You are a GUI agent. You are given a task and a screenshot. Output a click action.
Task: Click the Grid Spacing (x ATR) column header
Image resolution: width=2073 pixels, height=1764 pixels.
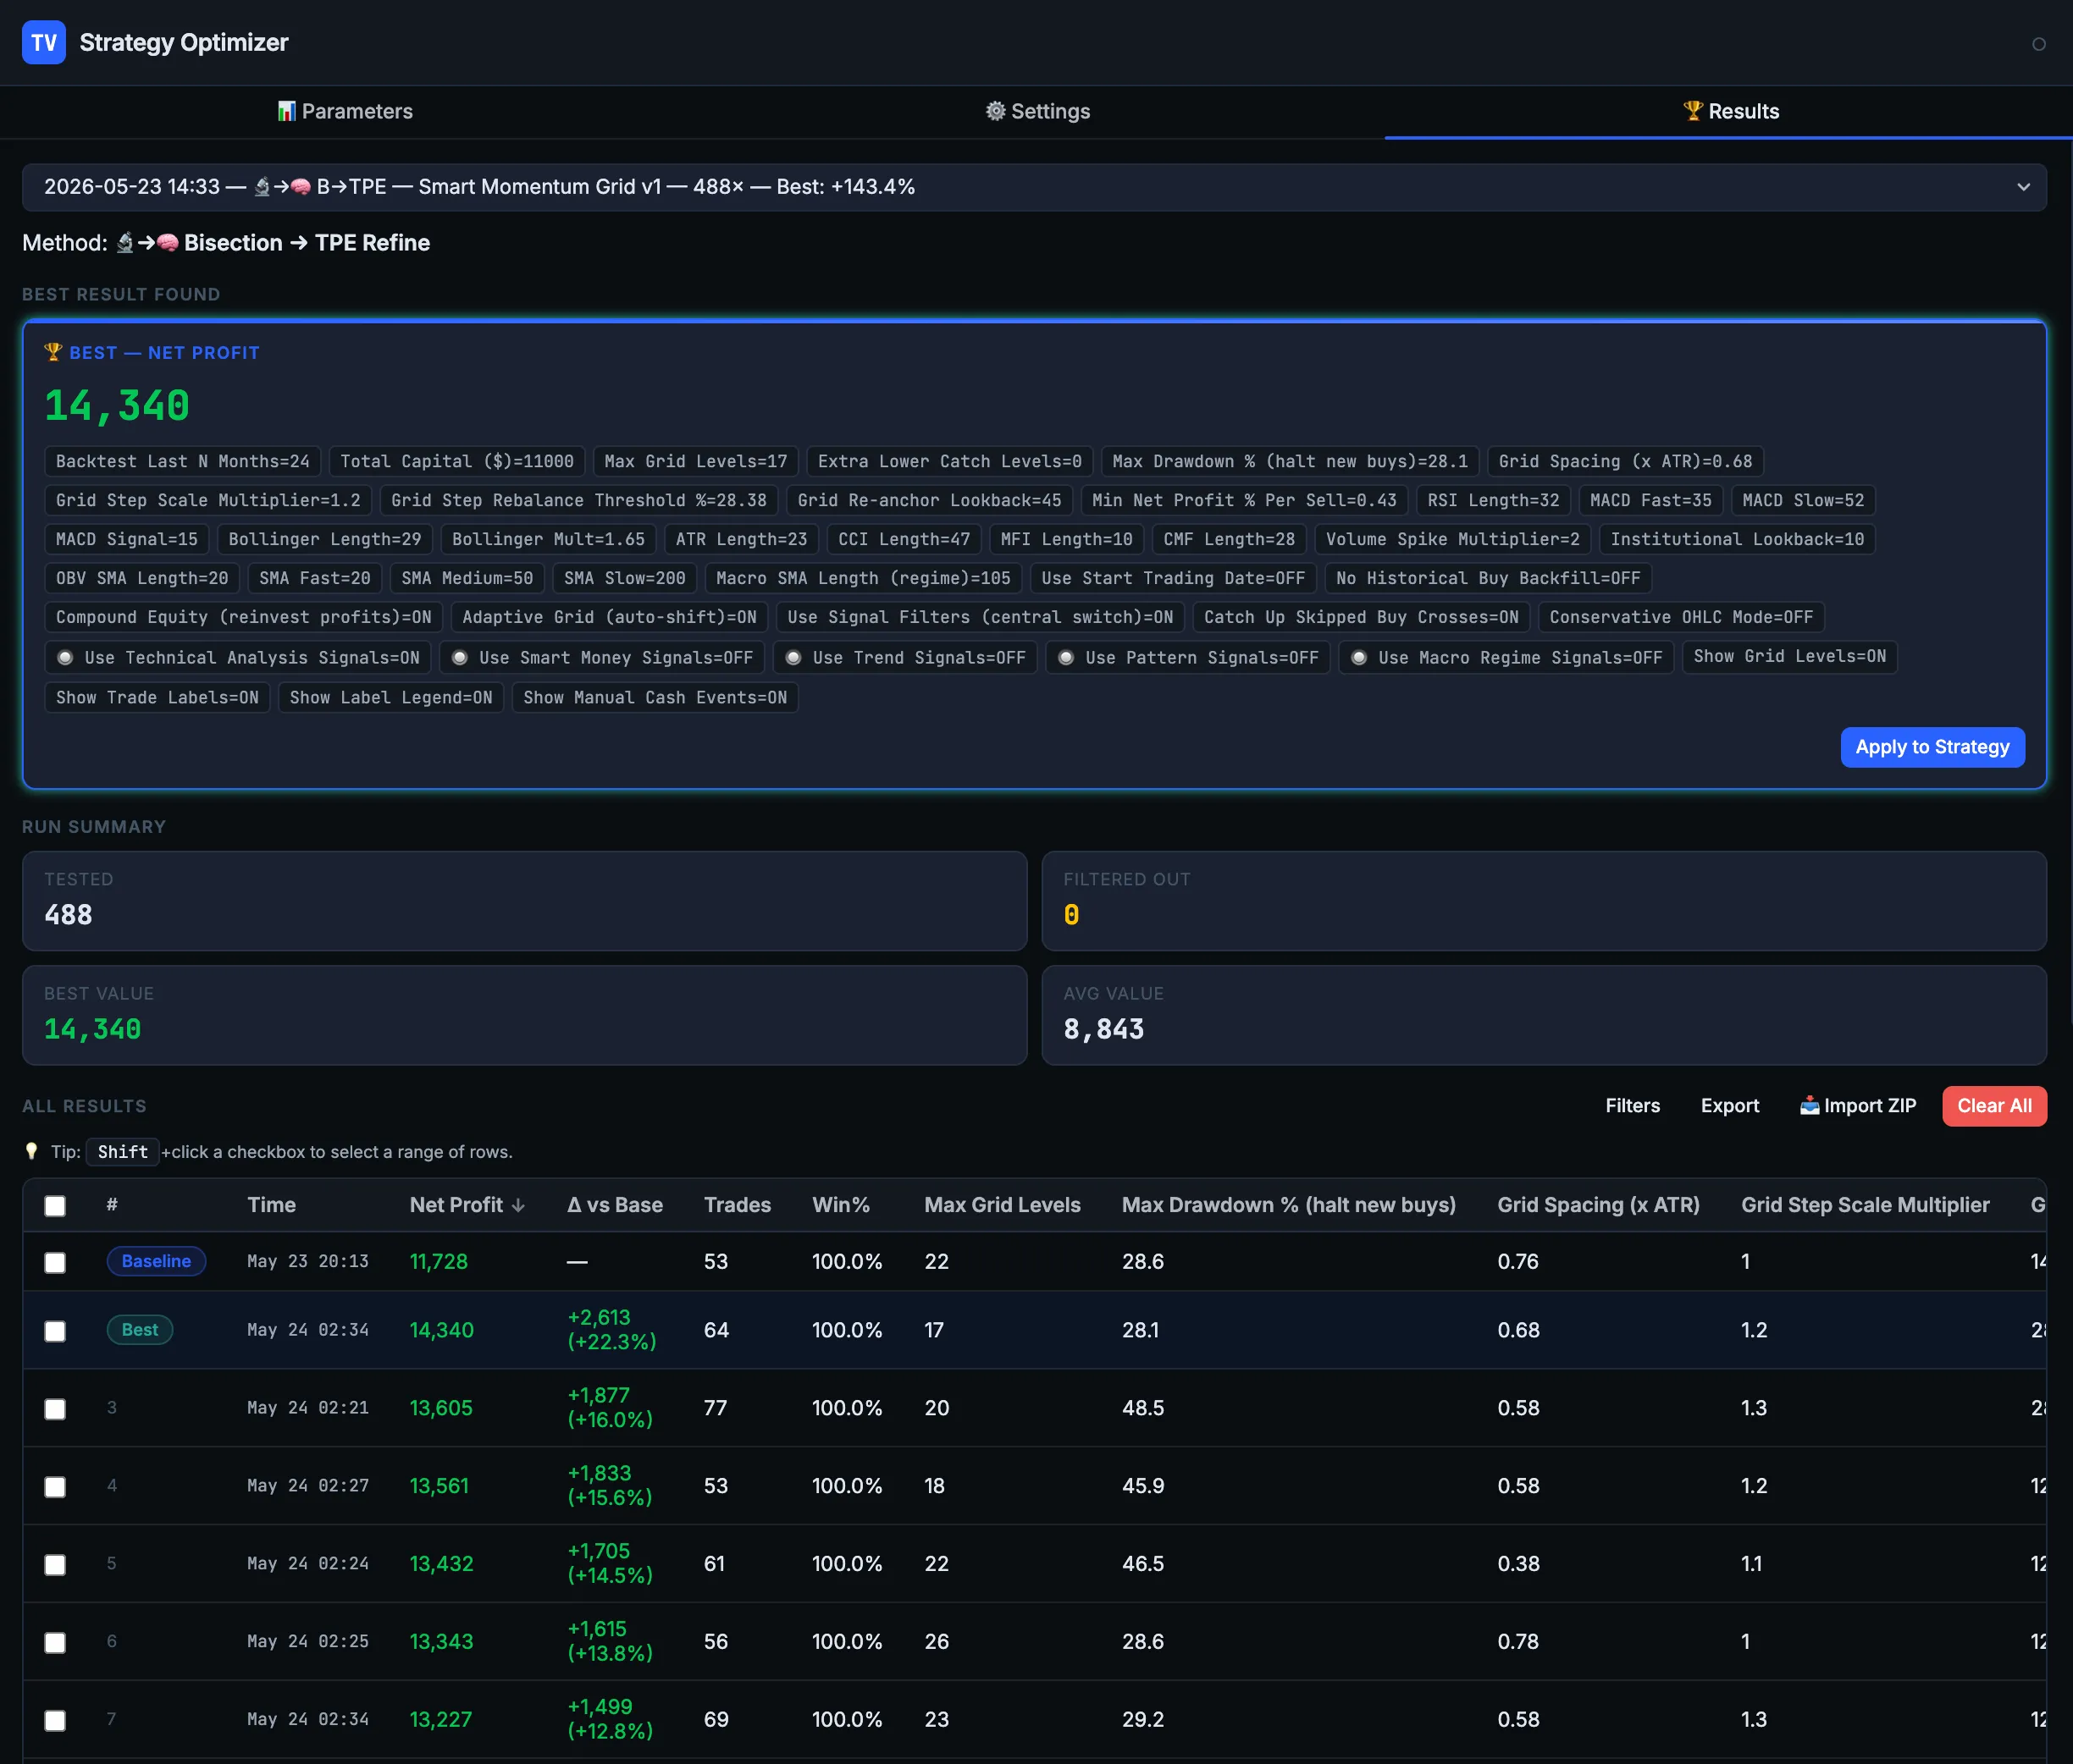point(1598,1205)
